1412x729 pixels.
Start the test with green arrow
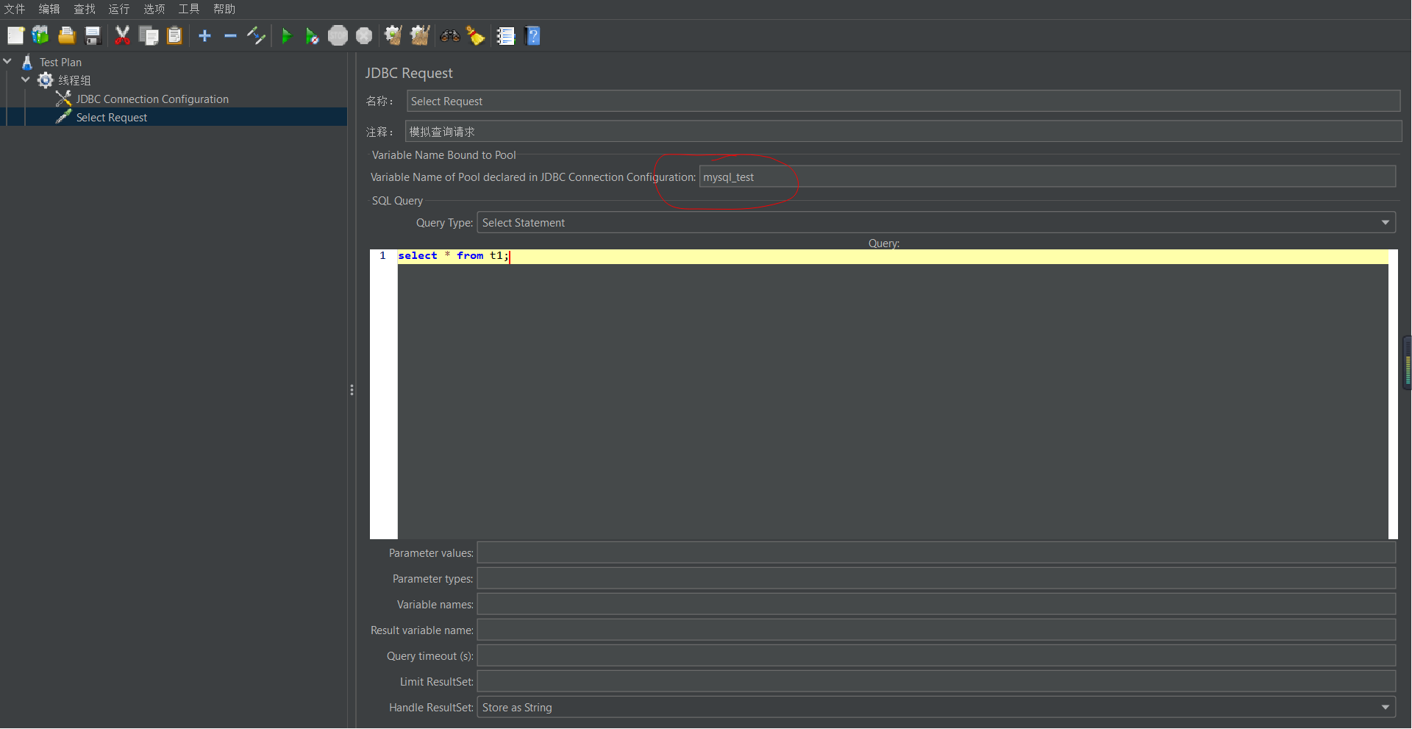point(287,35)
